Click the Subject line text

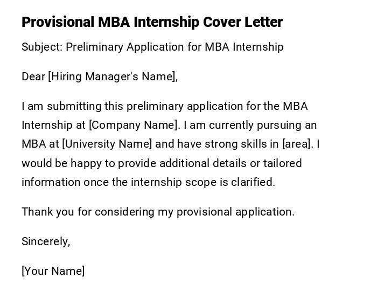coord(152,47)
